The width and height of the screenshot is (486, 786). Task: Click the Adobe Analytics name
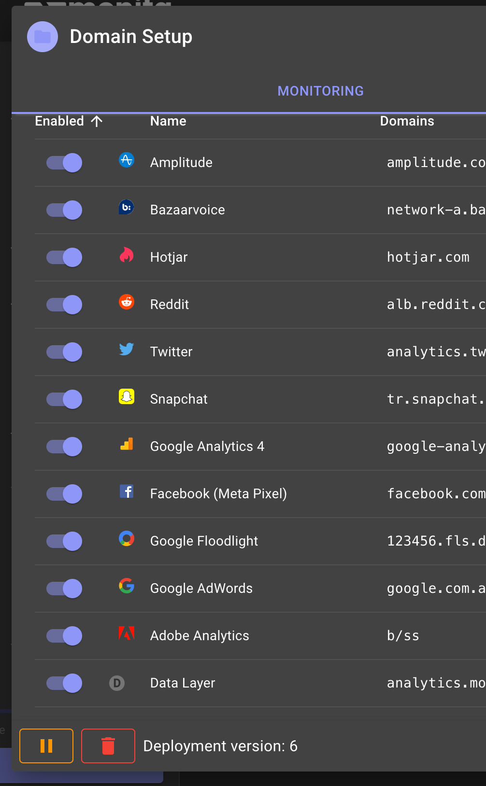tap(200, 636)
